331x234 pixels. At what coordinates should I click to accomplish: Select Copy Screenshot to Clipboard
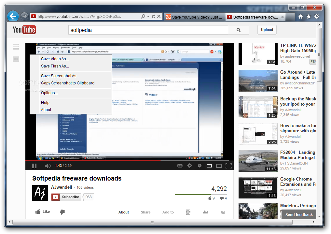(x=68, y=83)
